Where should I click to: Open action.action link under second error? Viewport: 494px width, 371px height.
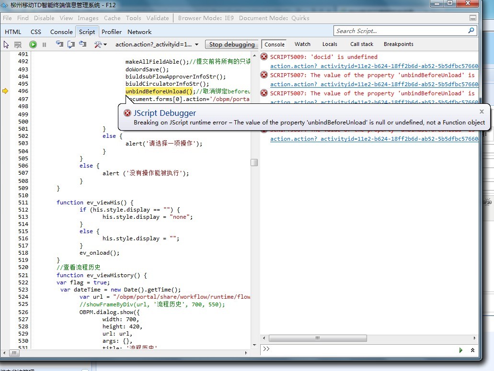coord(374,84)
